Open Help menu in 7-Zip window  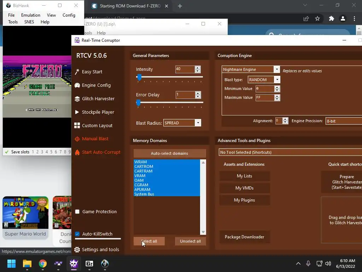pyautogui.click(x=101, y=33)
